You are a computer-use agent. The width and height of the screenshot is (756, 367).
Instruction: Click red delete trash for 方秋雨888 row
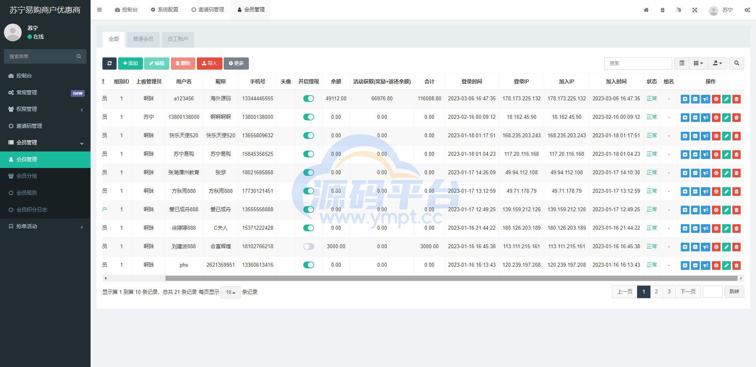tap(737, 192)
